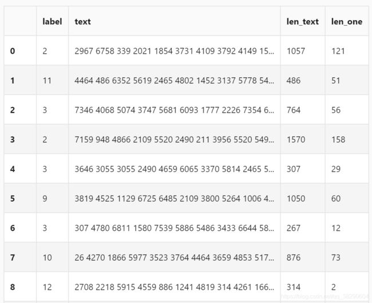Click the len_one value 73
372x303 pixels.
[x=336, y=257]
